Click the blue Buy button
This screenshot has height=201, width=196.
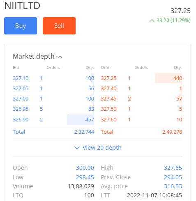coord(21,26)
